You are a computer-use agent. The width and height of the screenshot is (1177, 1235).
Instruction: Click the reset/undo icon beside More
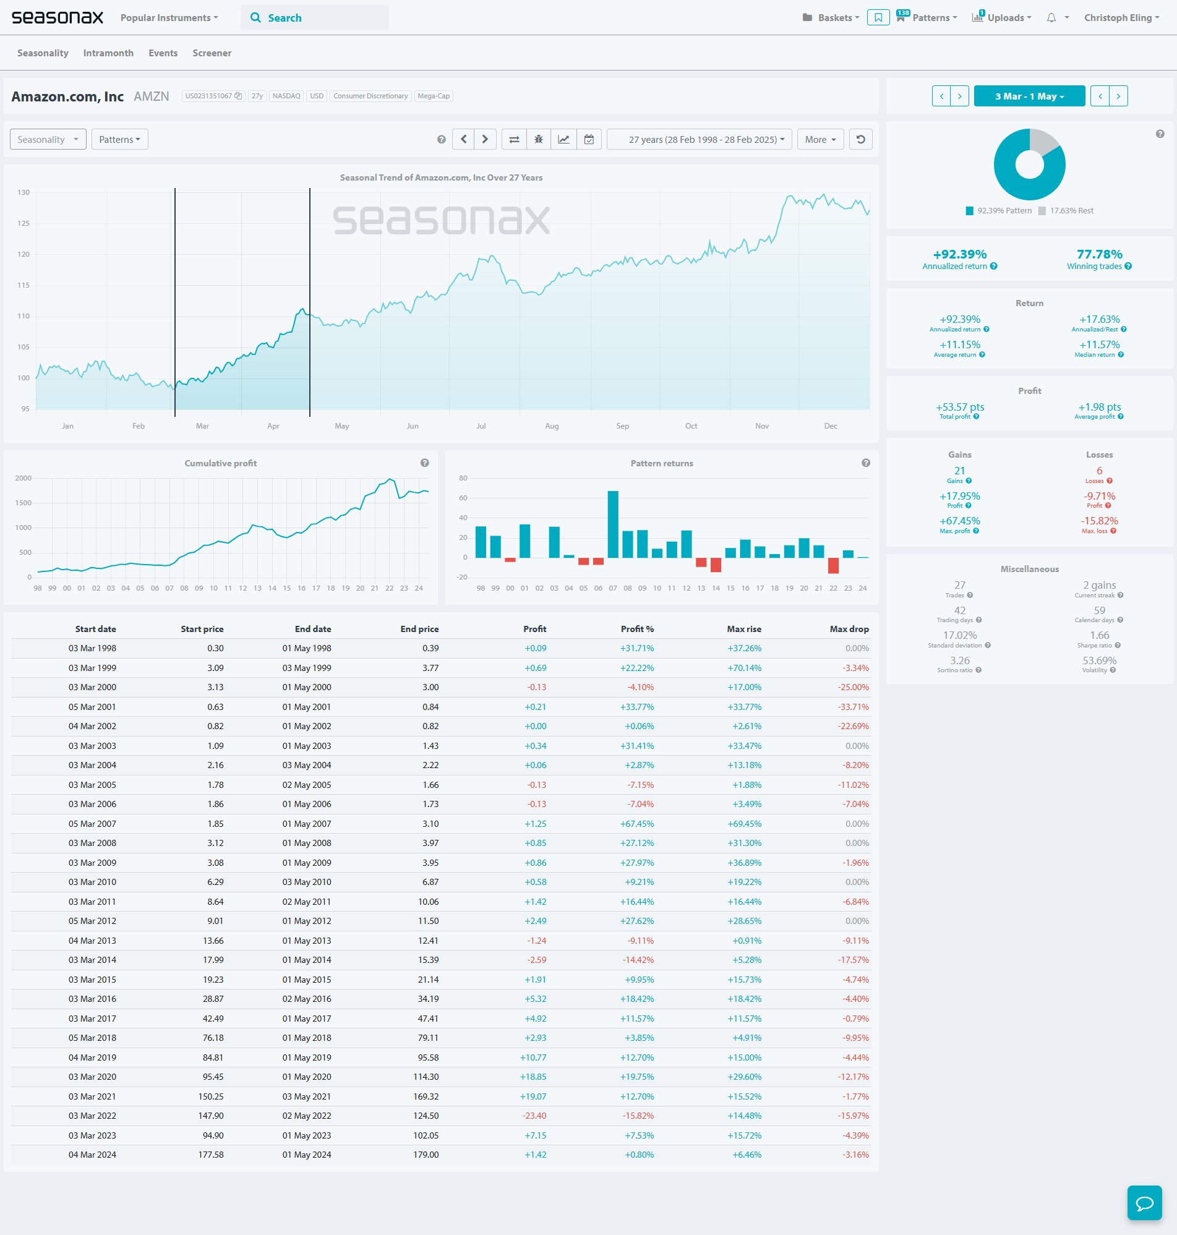[x=860, y=139]
